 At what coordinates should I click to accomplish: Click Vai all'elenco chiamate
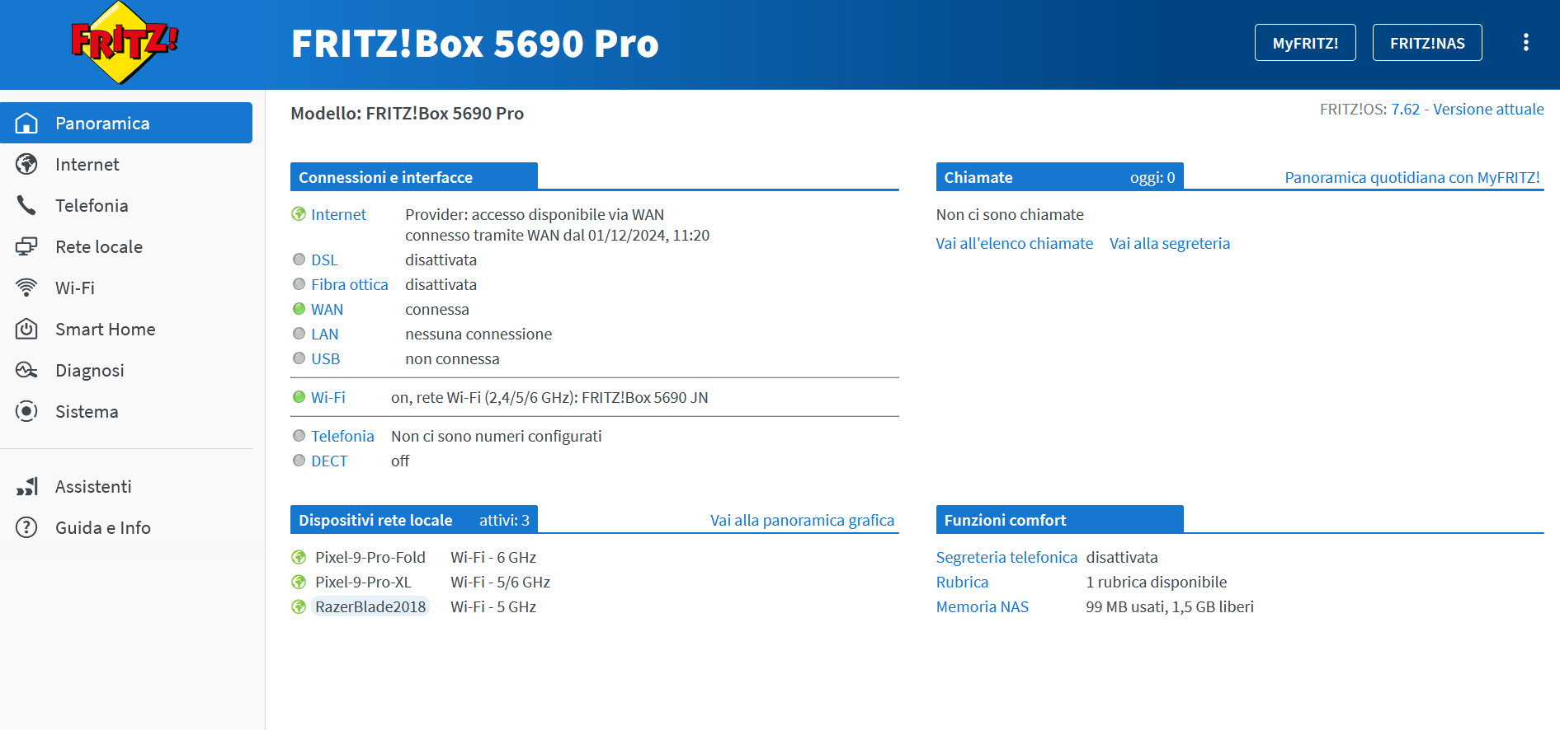1014,243
